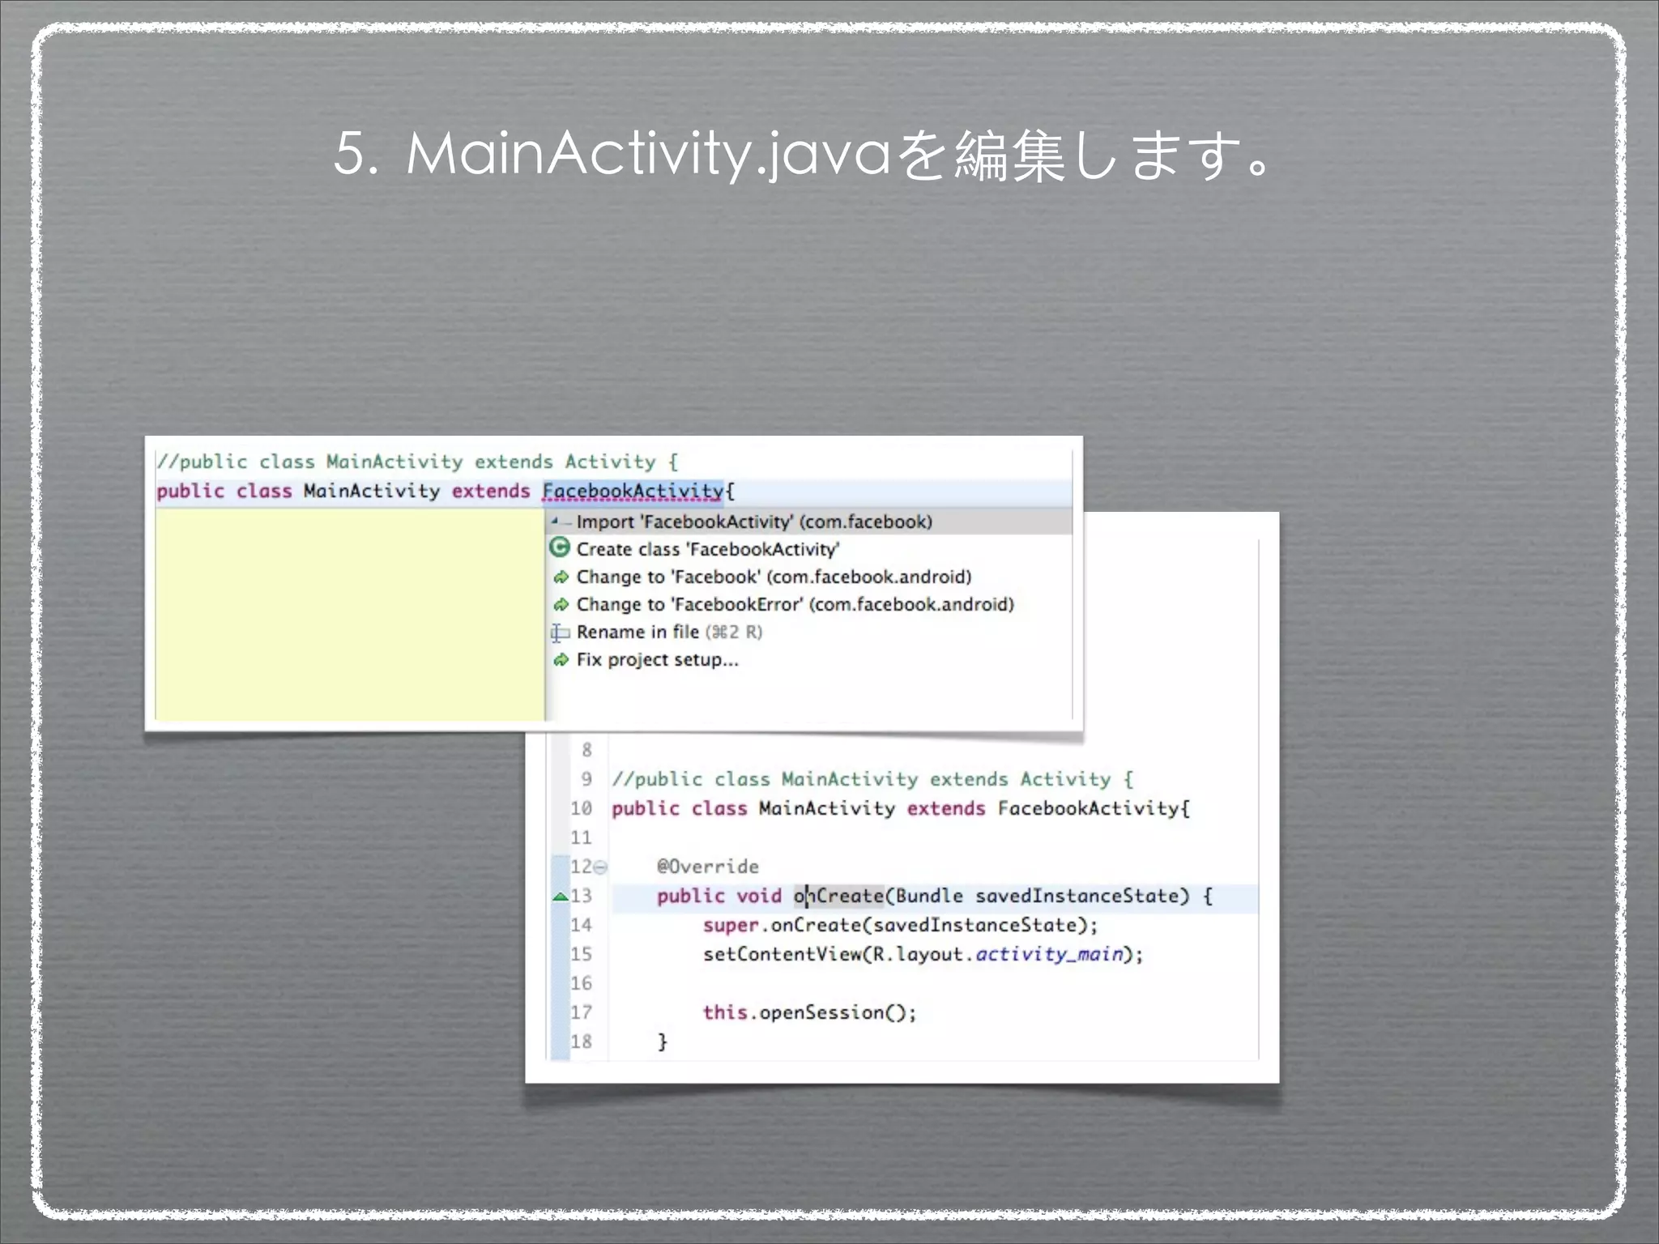Screen dimensions: 1659x1244
Task: Choose Rename in file option
Action: (x=669, y=632)
